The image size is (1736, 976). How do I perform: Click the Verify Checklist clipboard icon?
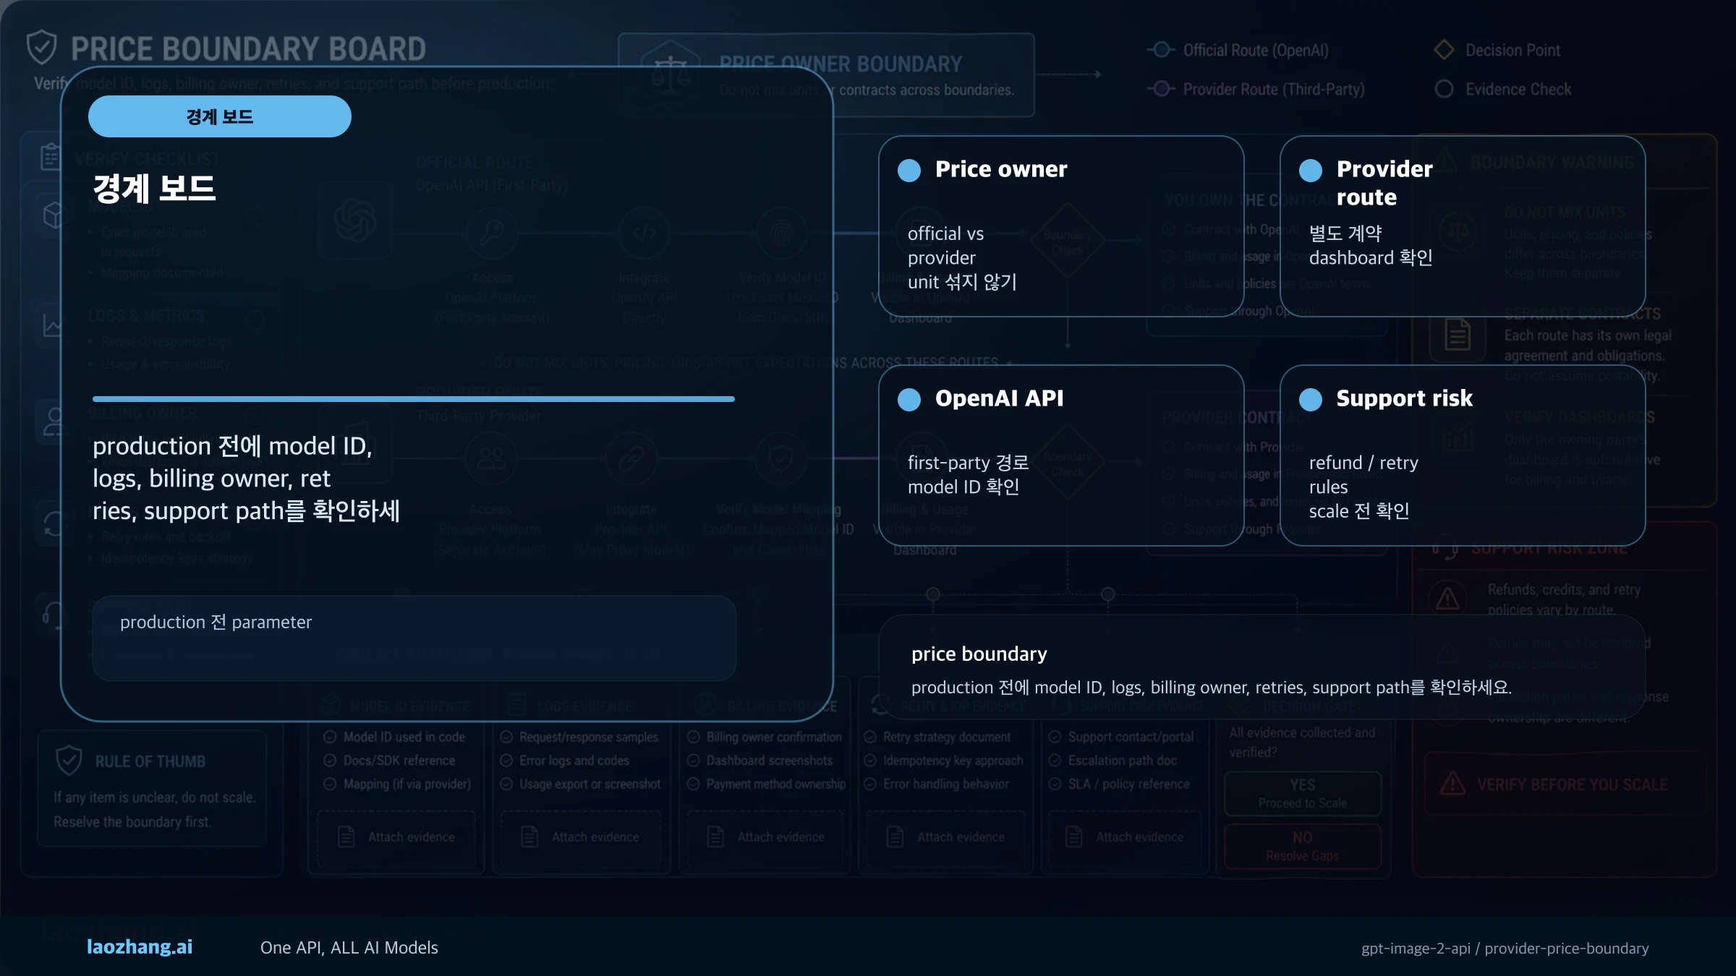pos(51,156)
